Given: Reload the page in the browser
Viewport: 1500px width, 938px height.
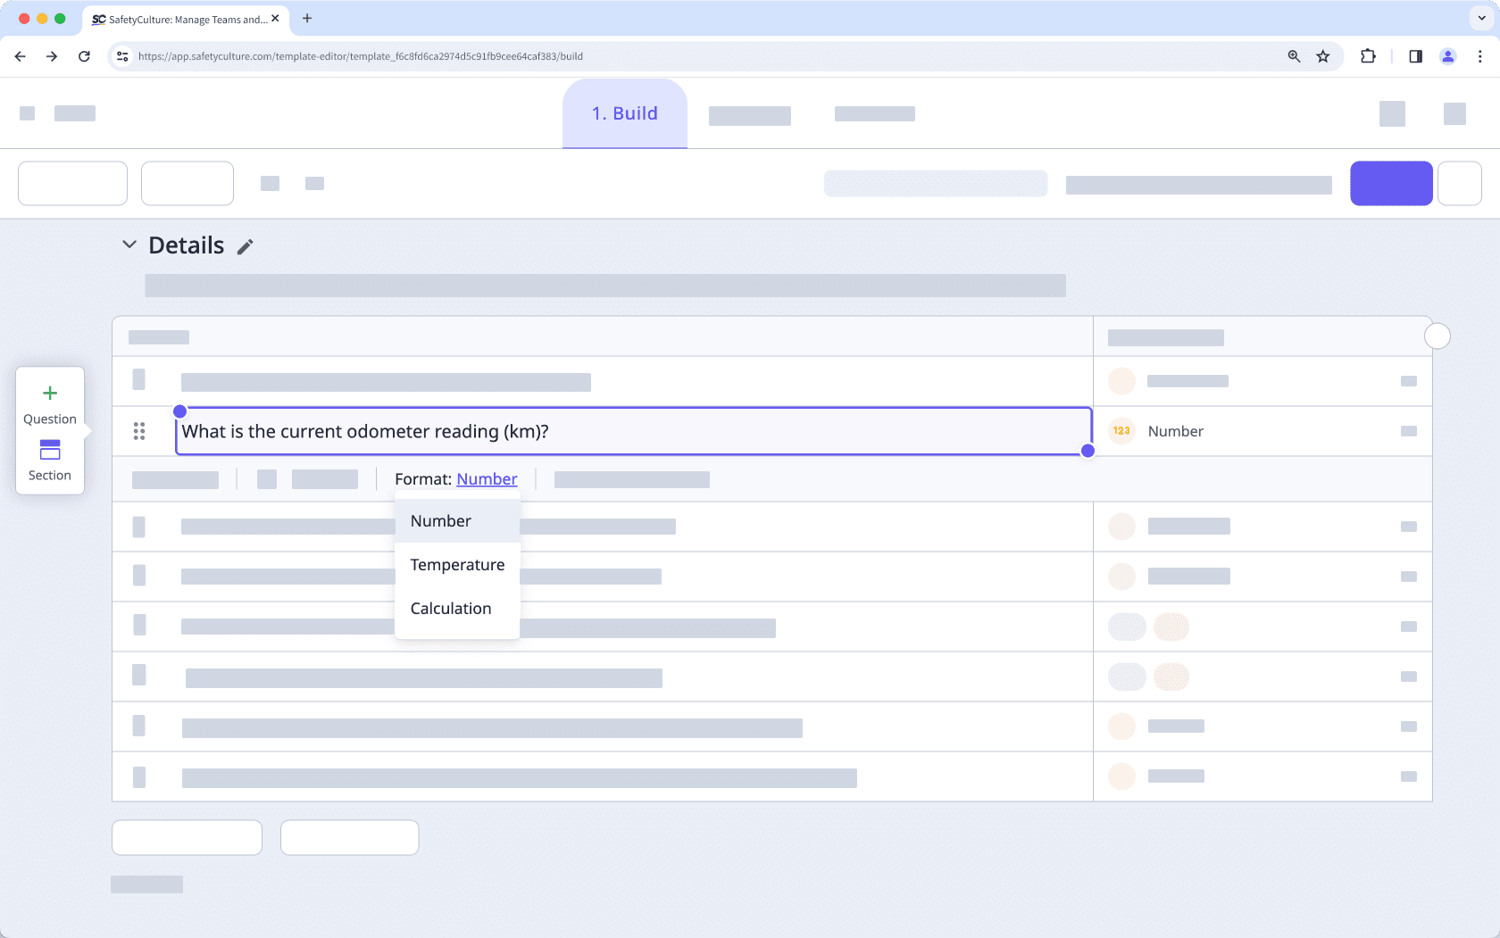Looking at the screenshot, I should click(x=84, y=56).
